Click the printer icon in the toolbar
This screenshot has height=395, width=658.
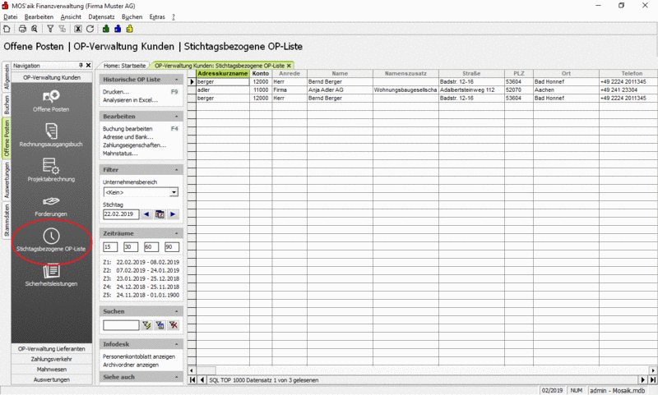(23, 29)
